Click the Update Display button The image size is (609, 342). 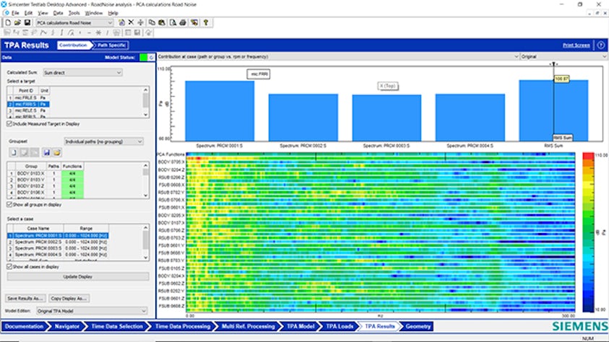[78, 277]
